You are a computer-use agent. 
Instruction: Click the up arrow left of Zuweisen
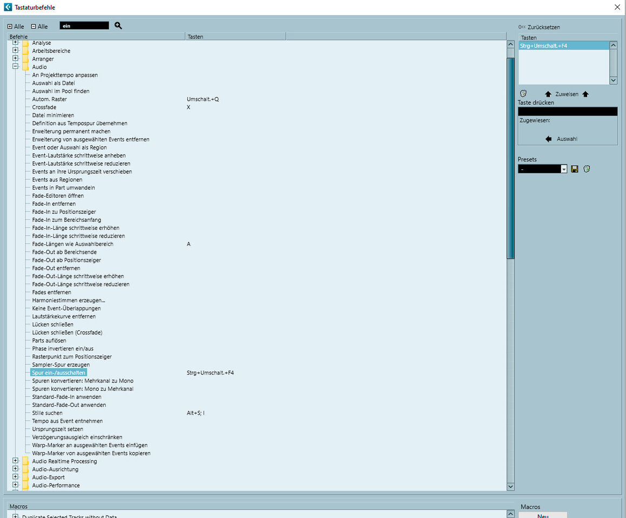point(548,94)
